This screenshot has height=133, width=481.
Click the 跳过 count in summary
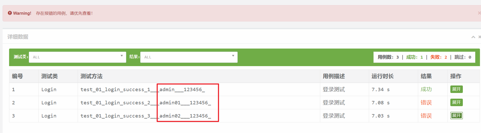tap(463, 57)
